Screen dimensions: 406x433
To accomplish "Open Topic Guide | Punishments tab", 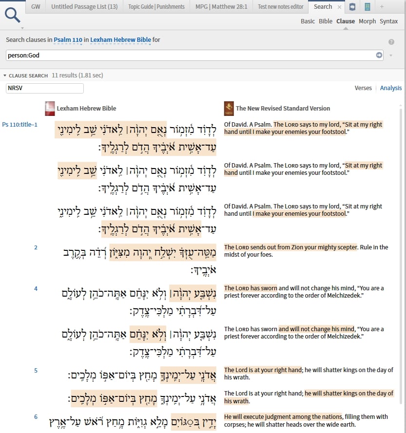I will click(156, 7).
